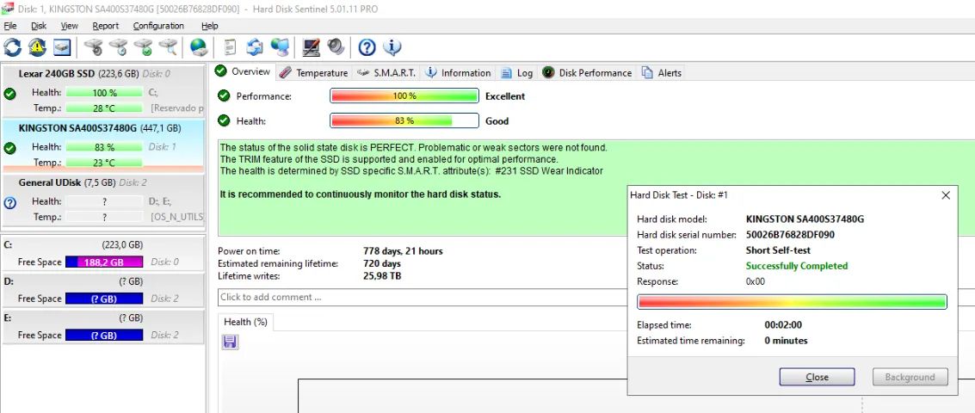This screenshot has height=413, width=975.
Task: Click the green check icon beside Health label
Action: [x=224, y=120]
